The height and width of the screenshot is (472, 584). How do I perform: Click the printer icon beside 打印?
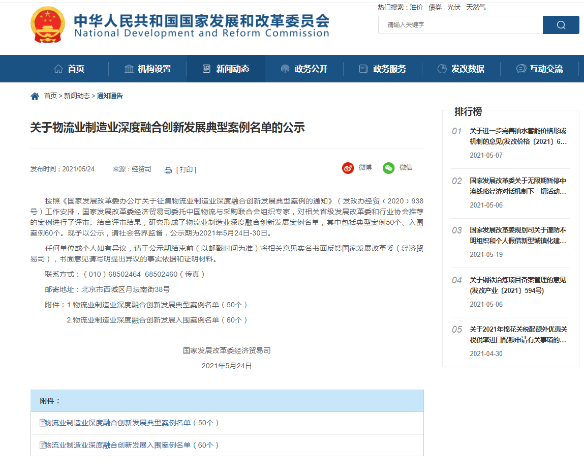(x=168, y=170)
